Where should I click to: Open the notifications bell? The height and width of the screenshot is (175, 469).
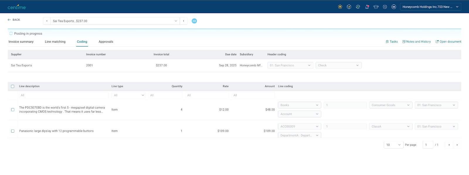[x=367, y=7]
